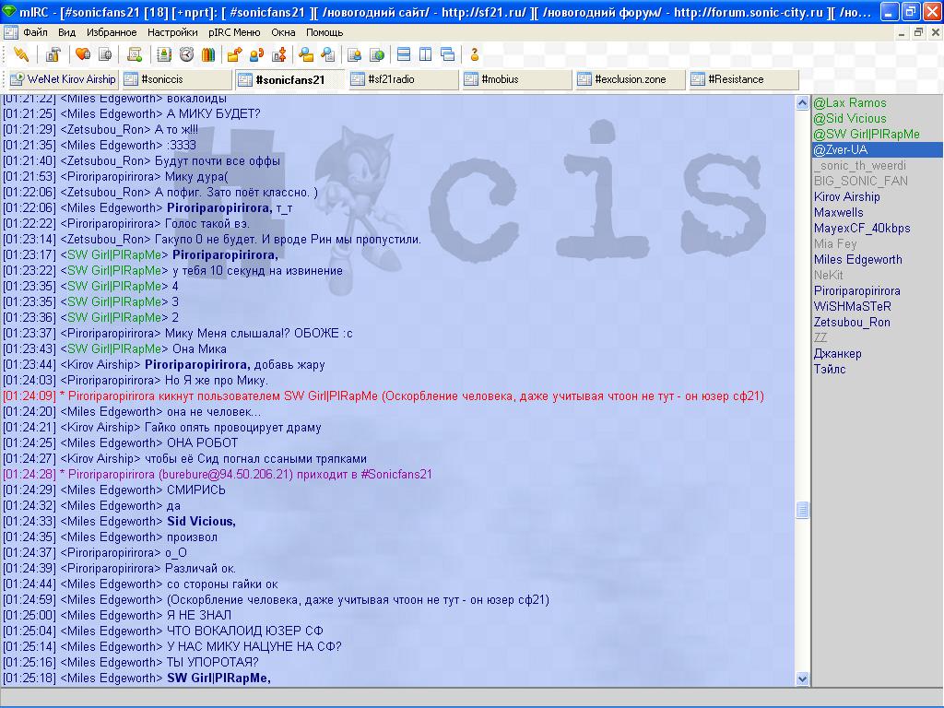Open the WeNet Kirov Airship status window
Image resolution: width=944 pixels, height=708 pixels.
click(x=63, y=79)
